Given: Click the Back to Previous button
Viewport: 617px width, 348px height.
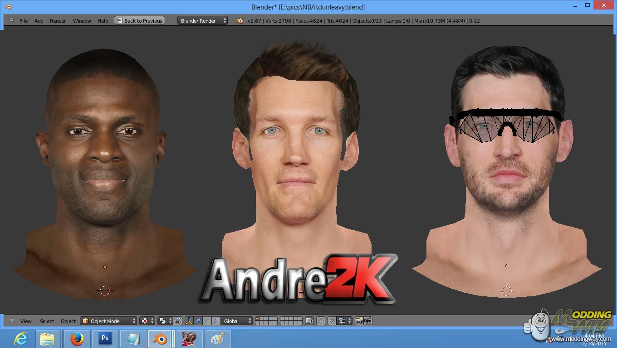Looking at the screenshot, I should click(x=139, y=20).
